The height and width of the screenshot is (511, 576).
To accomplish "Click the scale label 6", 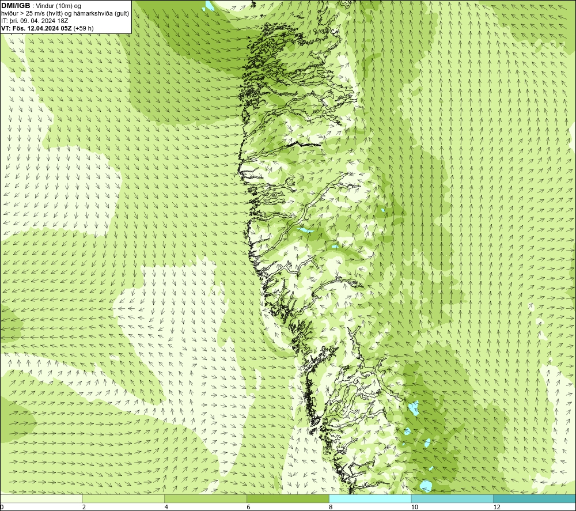I will tap(249, 507).
